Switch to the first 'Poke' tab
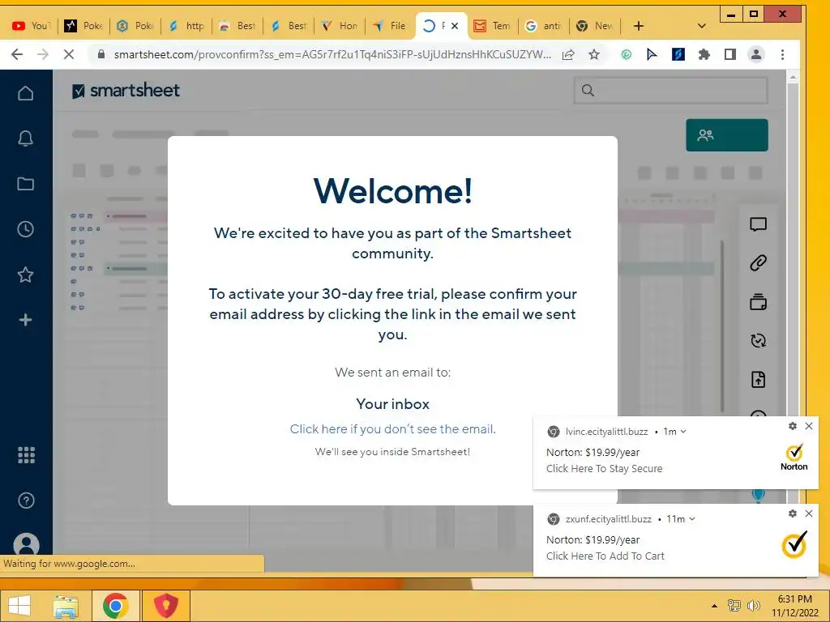The width and height of the screenshot is (830, 622). (x=84, y=26)
